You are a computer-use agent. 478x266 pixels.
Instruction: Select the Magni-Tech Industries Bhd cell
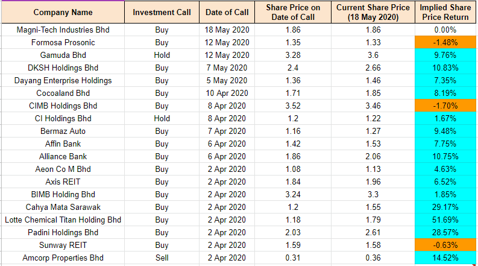(63, 30)
